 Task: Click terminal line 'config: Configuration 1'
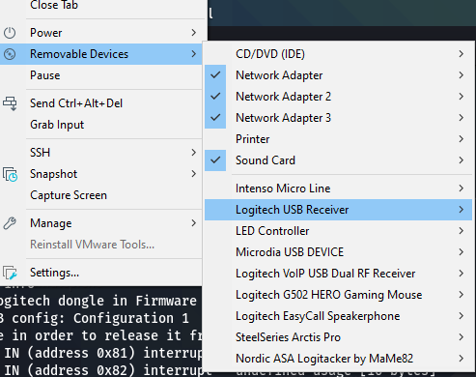tap(100, 318)
